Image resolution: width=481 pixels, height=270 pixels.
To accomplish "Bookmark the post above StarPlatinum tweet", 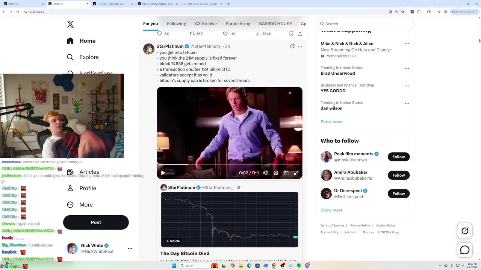I will (x=291, y=34).
